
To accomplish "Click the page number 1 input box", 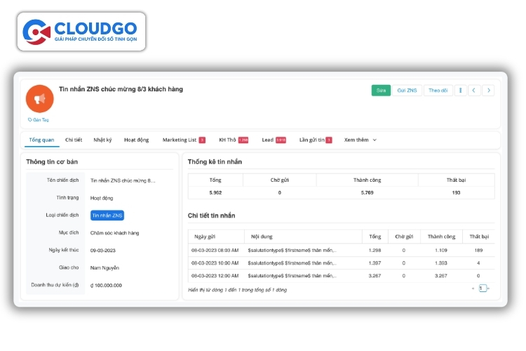I will 482,289.
